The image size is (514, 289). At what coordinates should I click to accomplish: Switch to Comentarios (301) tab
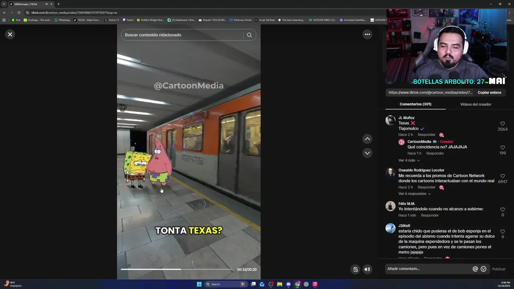(x=415, y=104)
